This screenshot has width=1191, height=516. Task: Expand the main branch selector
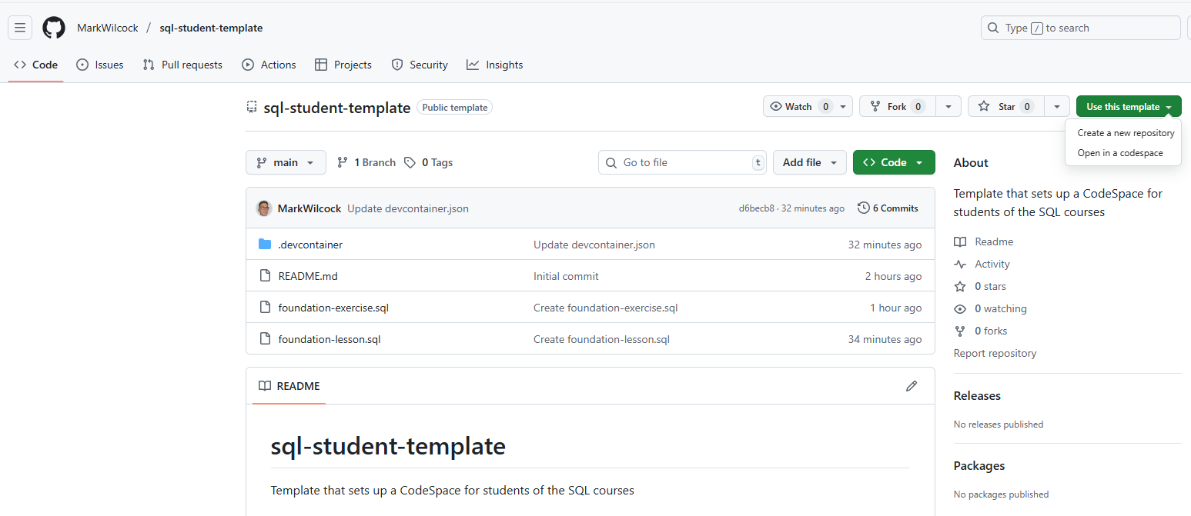pyautogui.click(x=286, y=162)
